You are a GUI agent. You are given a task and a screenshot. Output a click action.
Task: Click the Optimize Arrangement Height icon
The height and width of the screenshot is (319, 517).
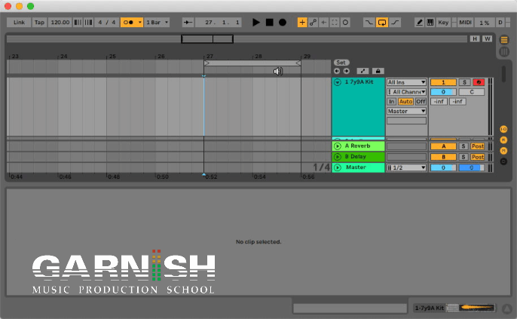click(x=363, y=71)
